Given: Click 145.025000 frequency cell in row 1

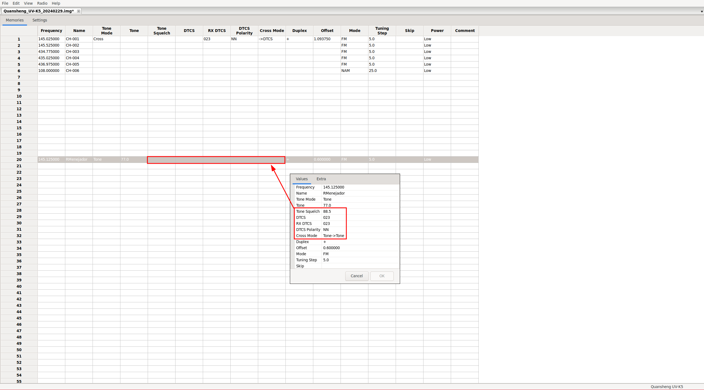Looking at the screenshot, I should tap(51, 39).
